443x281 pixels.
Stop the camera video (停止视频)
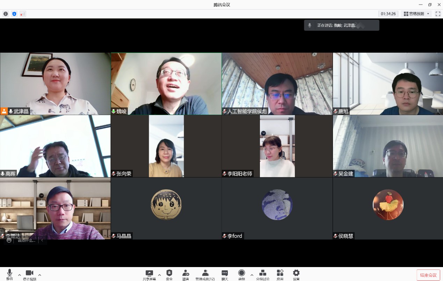click(x=29, y=274)
